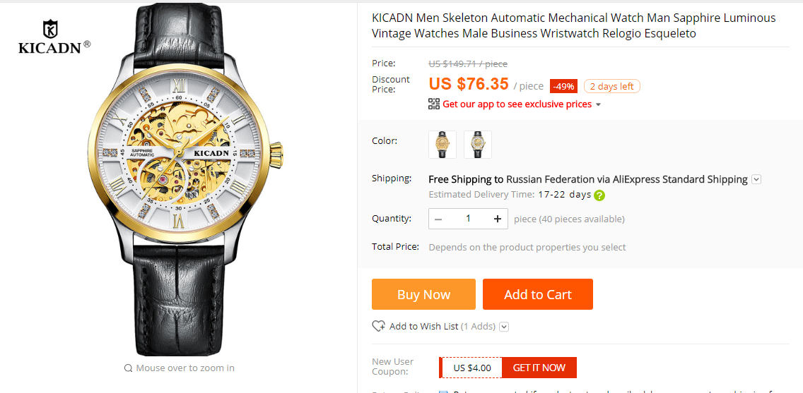
Task: Increase quantity with the plus button
Action: [498, 219]
